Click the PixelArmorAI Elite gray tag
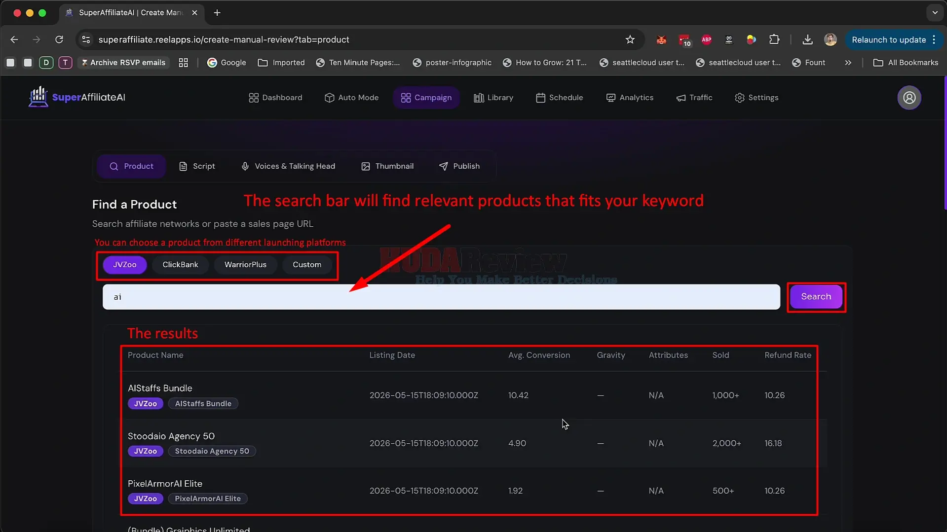Image resolution: width=947 pixels, height=532 pixels. click(208, 499)
